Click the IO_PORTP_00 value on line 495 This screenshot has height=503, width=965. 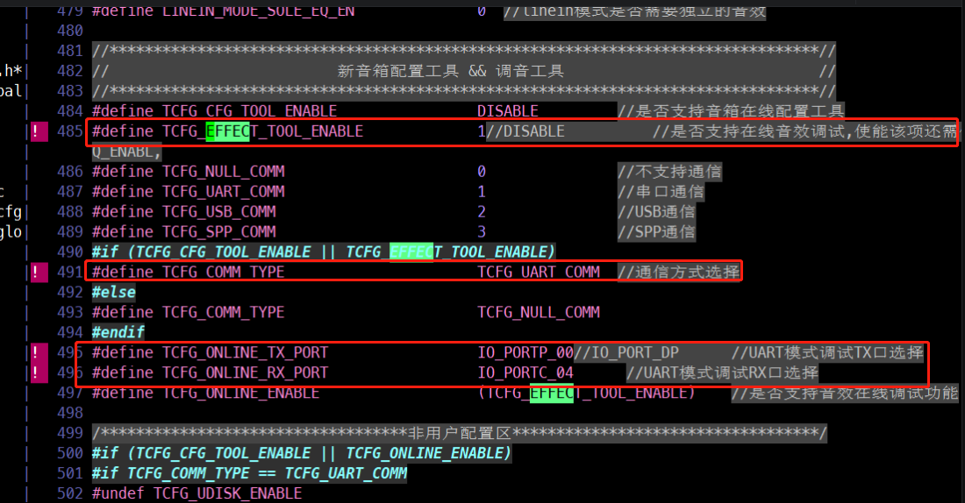click(525, 352)
